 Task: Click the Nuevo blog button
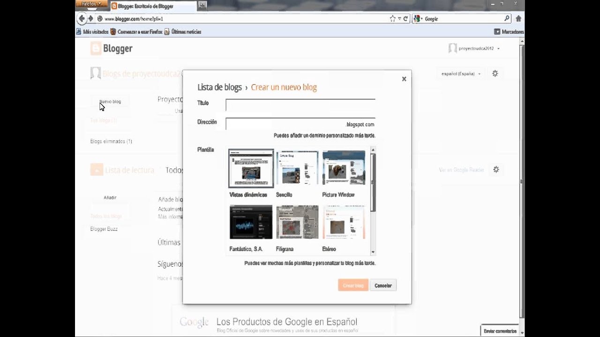click(x=110, y=102)
